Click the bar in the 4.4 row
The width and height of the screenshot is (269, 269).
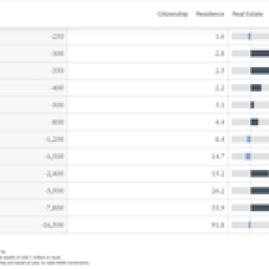254,122
